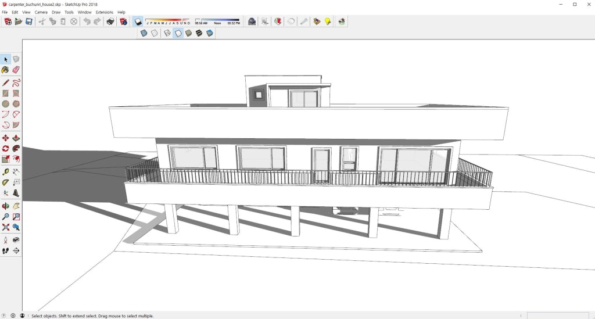Select the Section Plane tool

16,250
